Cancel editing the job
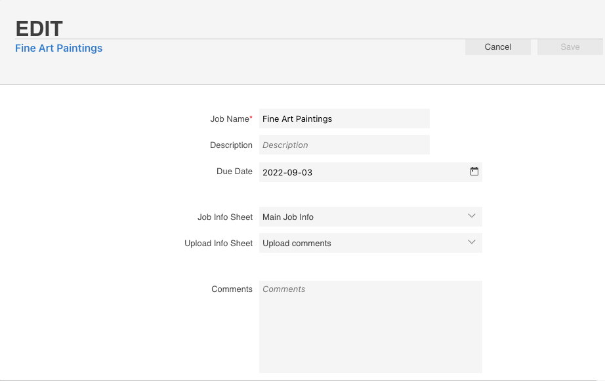The height and width of the screenshot is (381, 605). pyautogui.click(x=498, y=47)
